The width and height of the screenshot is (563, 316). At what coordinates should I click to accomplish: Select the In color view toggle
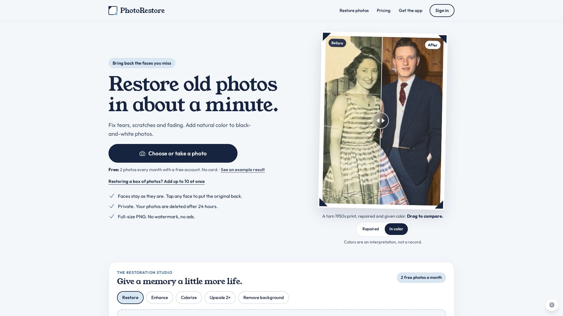point(396,229)
